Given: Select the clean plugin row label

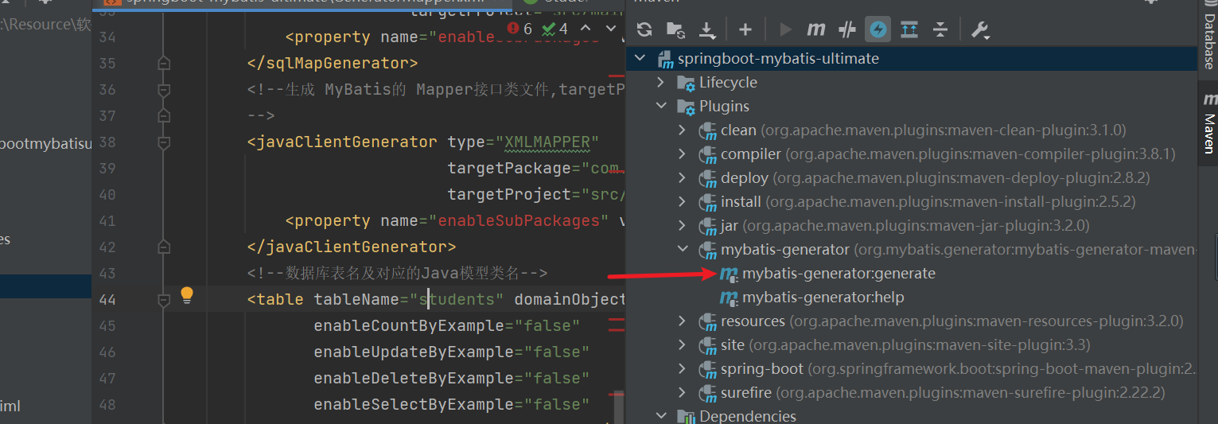Looking at the screenshot, I should coord(924,130).
